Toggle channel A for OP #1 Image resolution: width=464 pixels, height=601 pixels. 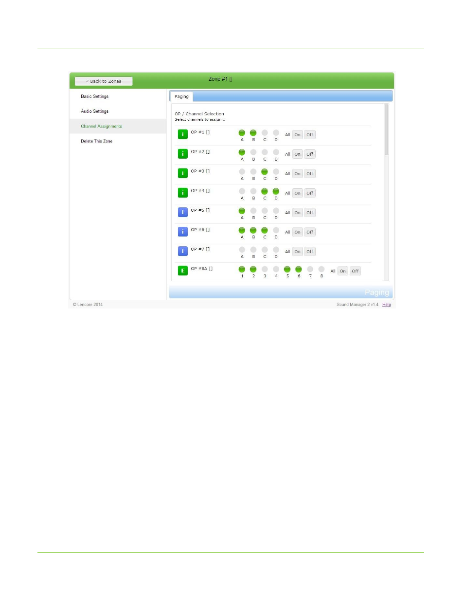[x=242, y=133]
